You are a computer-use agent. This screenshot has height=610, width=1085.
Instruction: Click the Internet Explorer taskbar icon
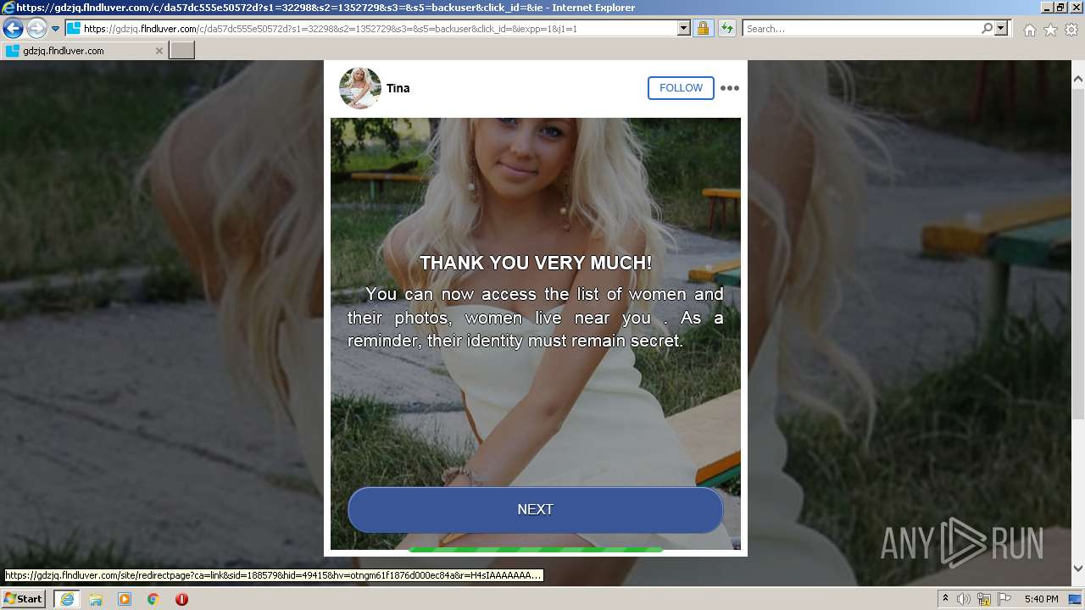tap(67, 599)
